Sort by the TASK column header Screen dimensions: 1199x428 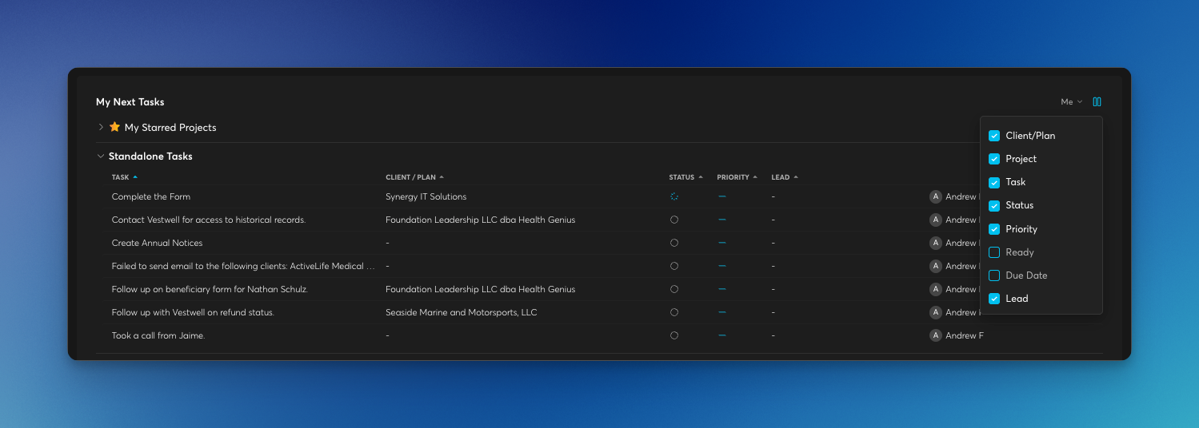click(x=125, y=177)
